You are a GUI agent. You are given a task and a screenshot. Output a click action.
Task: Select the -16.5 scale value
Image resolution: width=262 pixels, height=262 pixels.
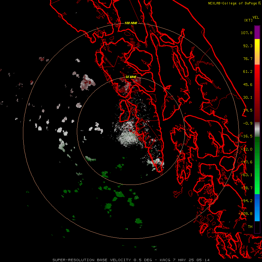click(247, 136)
